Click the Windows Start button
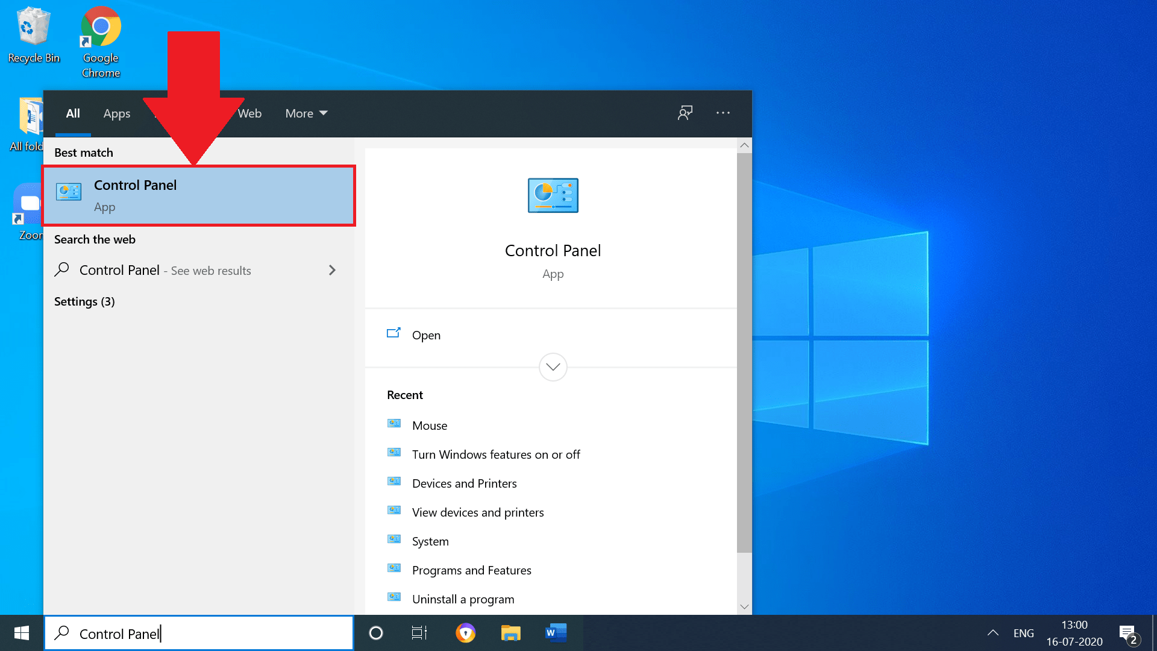This screenshot has width=1157, height=651. pos(22,633)
